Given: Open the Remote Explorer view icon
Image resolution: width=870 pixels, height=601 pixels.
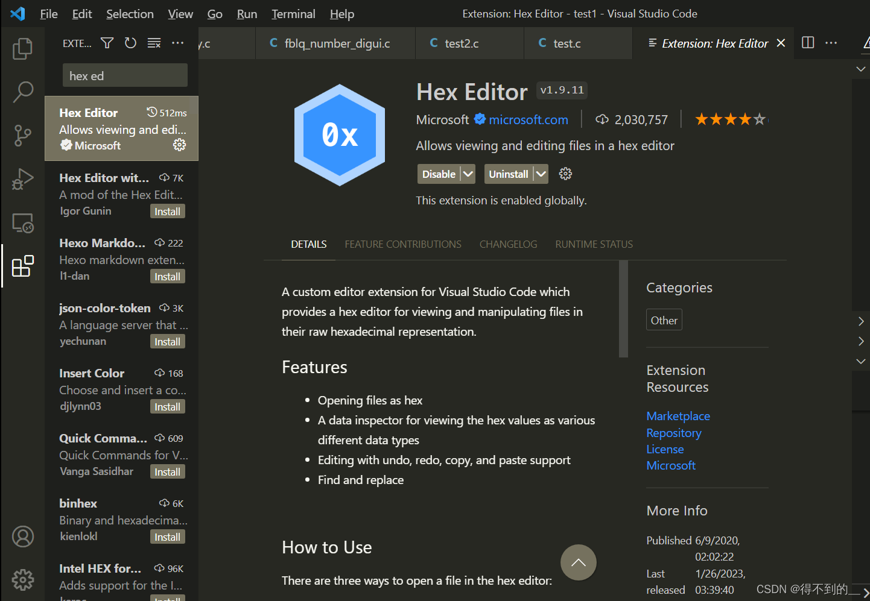Looking at the screenshot, I should 23,222.
